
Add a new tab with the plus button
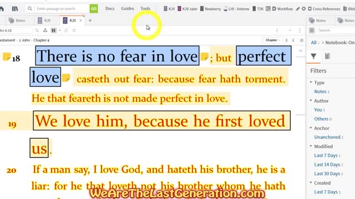click(x=90, y=20)
